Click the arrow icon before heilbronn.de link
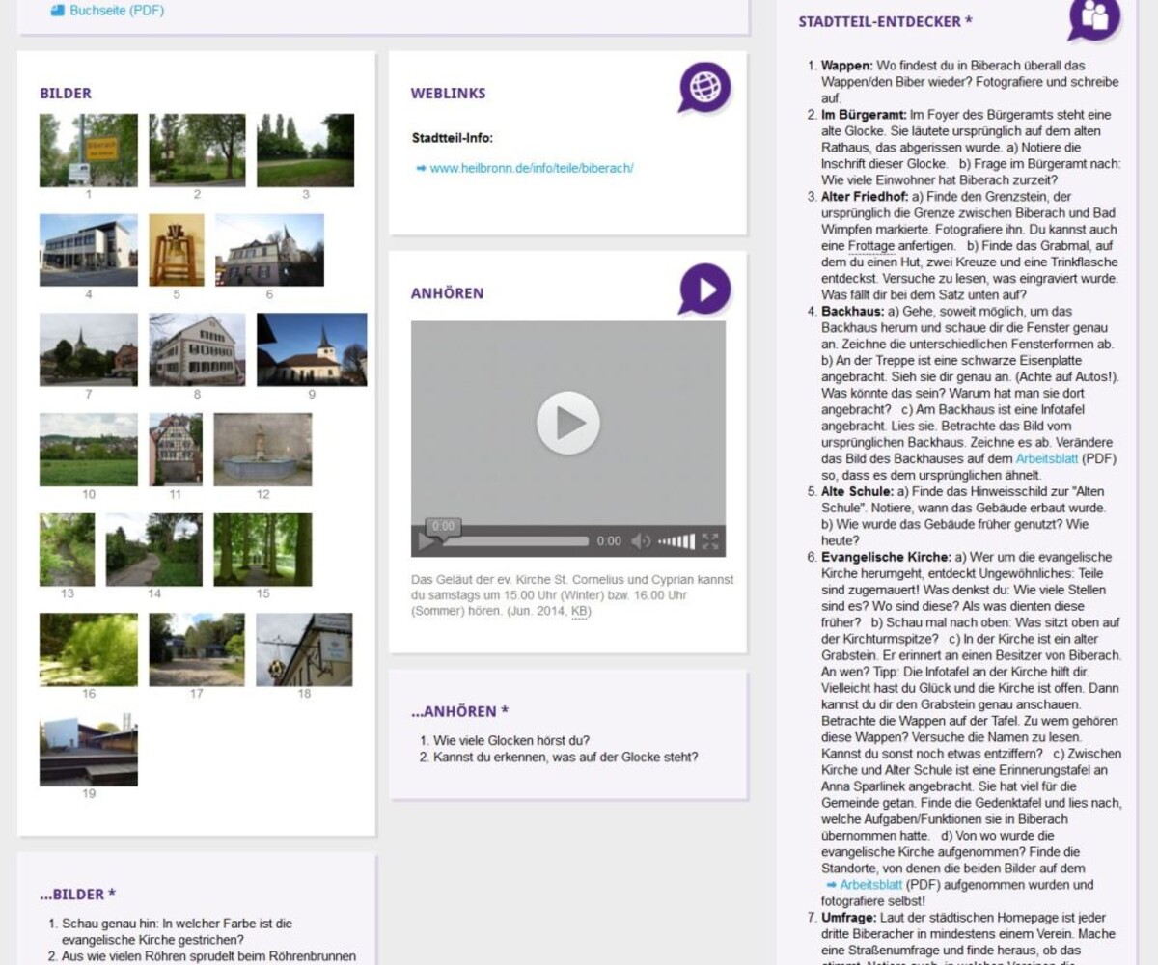Viewport: 1158px width, 965px height. 421,168
